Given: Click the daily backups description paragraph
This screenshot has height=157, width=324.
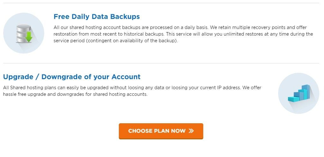Looking at the screenshot, I should [x=183, y=34].
